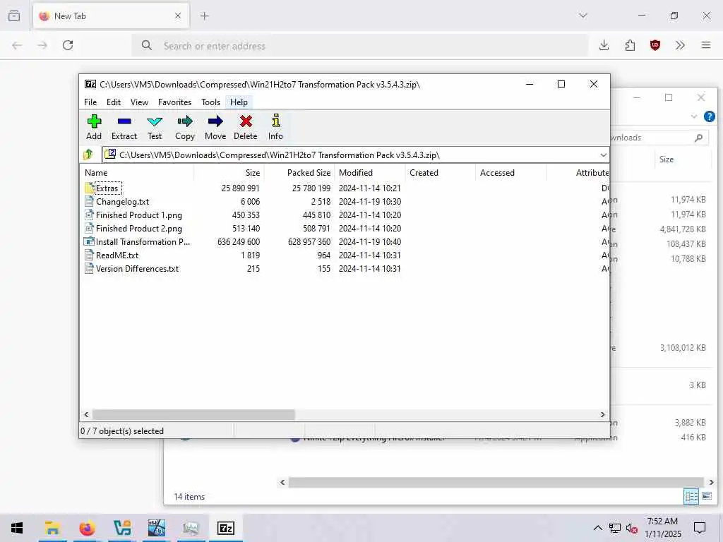Viewport: 723px width, 542px height.
Task: Open the notification center
Action: (x=700, y=528)
